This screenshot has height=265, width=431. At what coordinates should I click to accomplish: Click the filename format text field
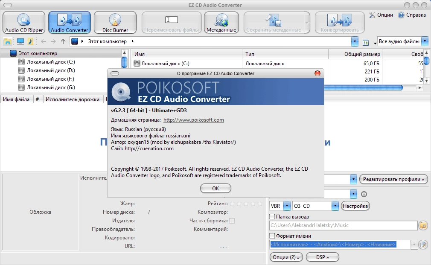tap(340, 245)
